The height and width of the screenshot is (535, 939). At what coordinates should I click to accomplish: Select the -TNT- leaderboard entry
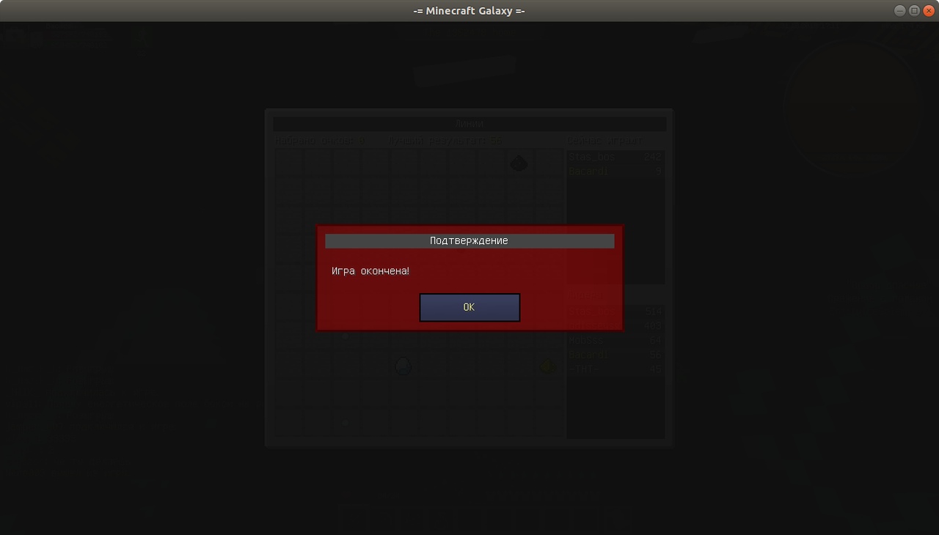pos(615,369)
